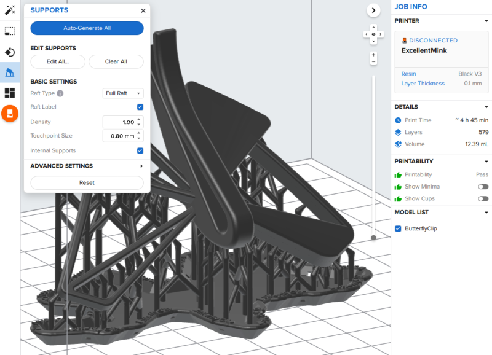Zoom in with the plus button
The image size is (492, 355).
click(x=373, y=55)
